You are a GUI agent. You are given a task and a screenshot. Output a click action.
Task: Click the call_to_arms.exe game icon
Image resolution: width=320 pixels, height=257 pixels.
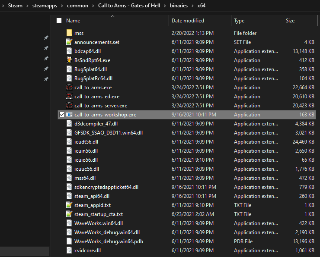[69, 87]
